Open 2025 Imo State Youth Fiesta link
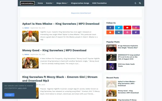This screenshot has width=162, height=101. click(126, 65)
